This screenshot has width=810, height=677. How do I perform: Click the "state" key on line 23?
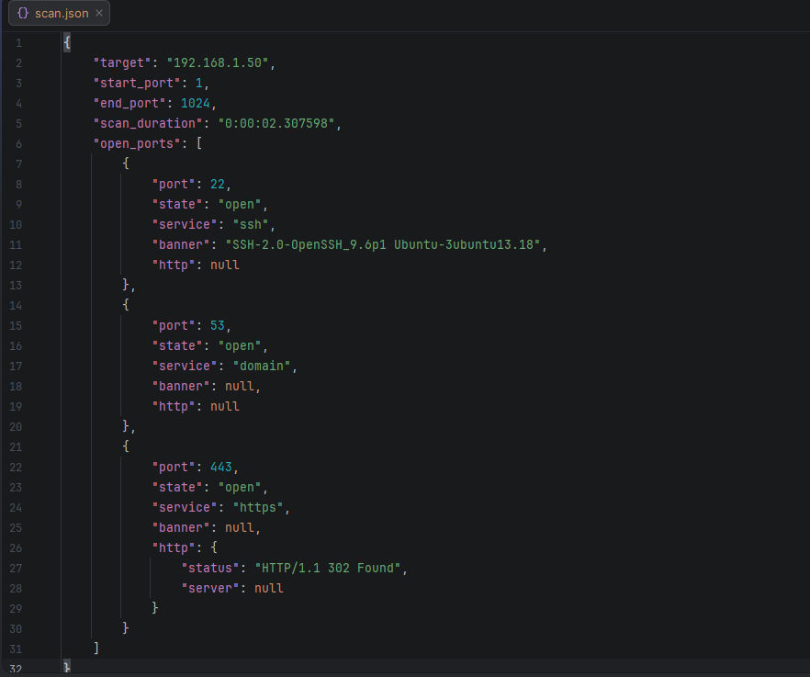point(177,488)
